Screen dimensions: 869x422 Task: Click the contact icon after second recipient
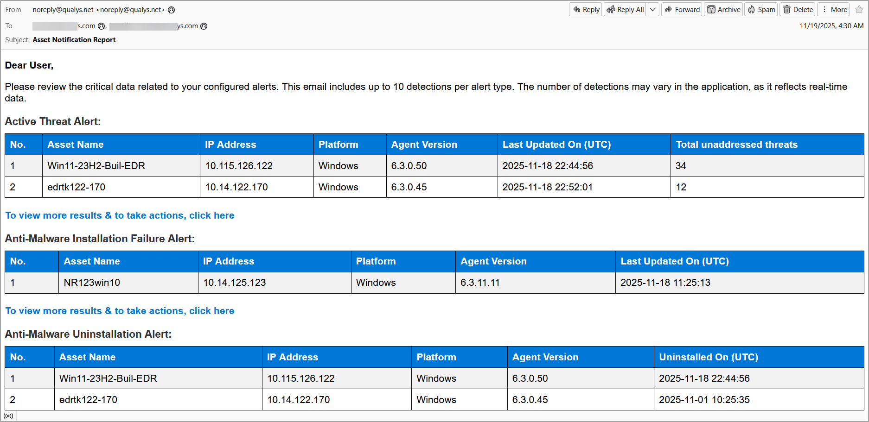coord(204,26)
